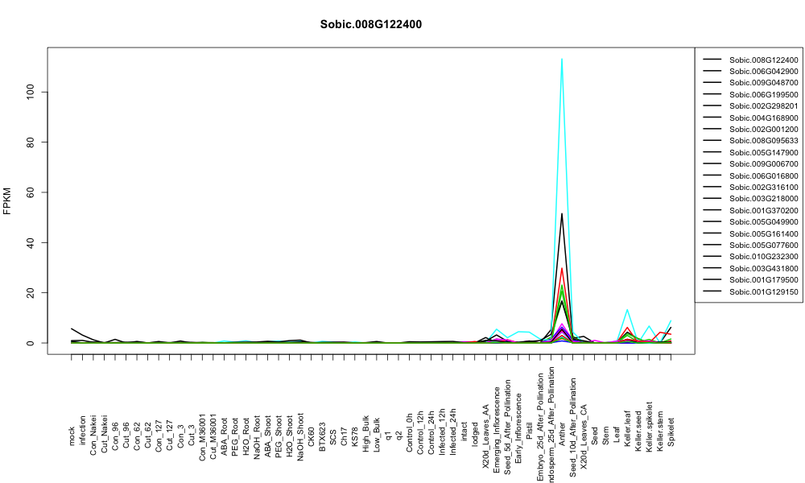This screenshot has height=483, width=805.
Task: Select the mock x-axis label
Action: (x=72, y=436)
